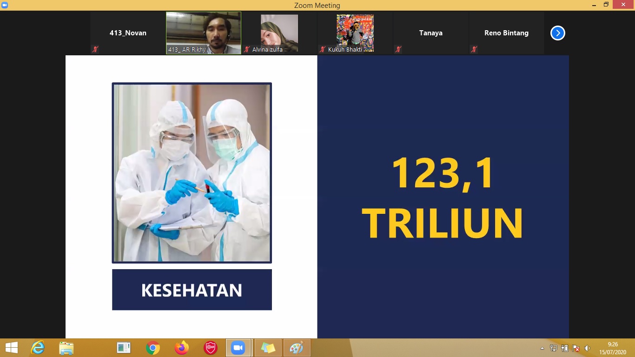This screenshot has height=357, width=635.
Task: Click the Reno Bintang participant tile
Action: [x=506, y=33]
